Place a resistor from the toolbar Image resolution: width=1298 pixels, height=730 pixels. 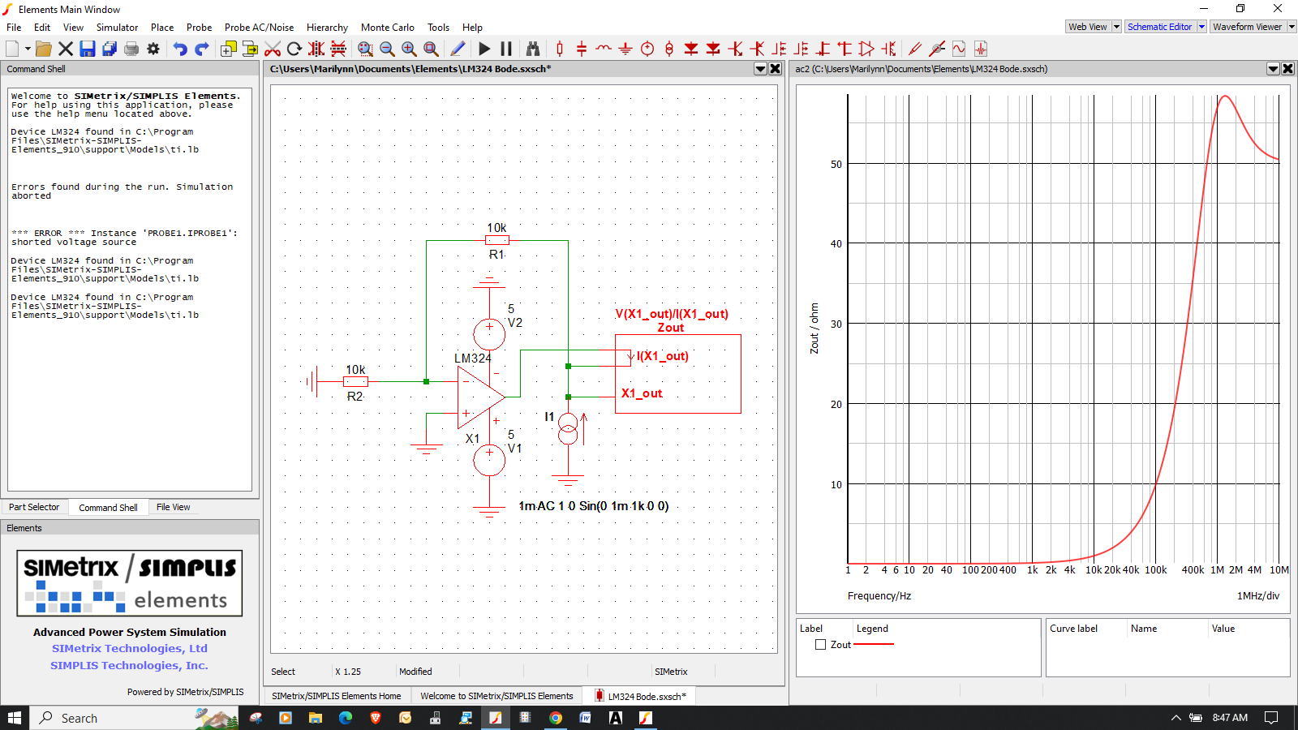(x=560, y=49)
